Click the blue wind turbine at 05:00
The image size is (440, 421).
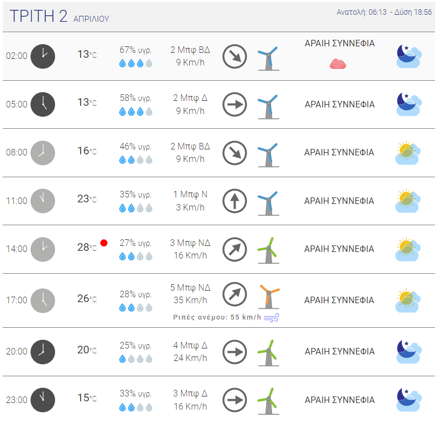pos(269,107)
